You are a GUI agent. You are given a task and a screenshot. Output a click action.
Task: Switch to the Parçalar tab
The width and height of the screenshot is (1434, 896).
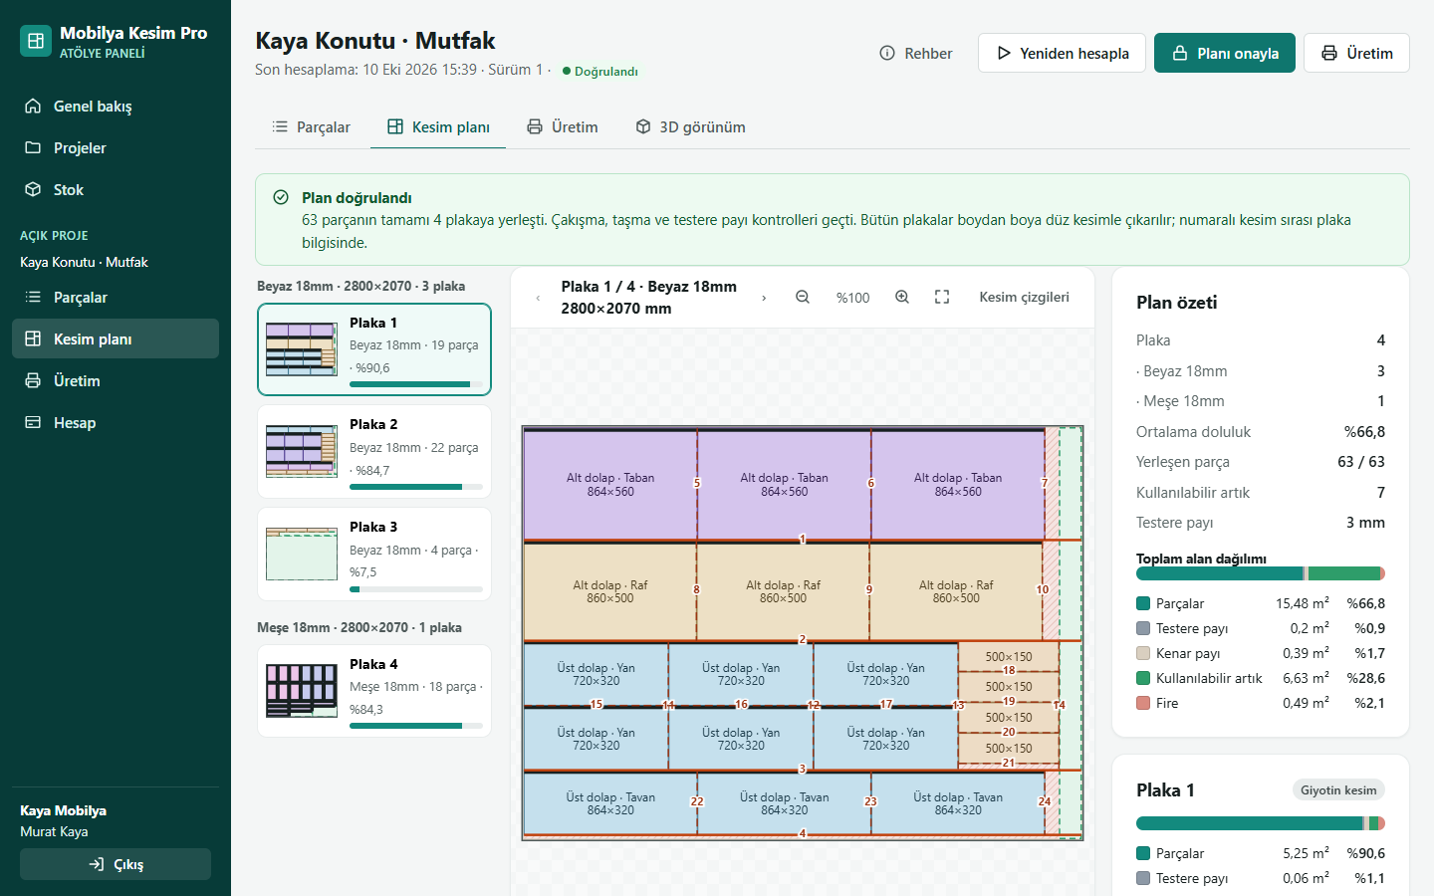(311, 126)
